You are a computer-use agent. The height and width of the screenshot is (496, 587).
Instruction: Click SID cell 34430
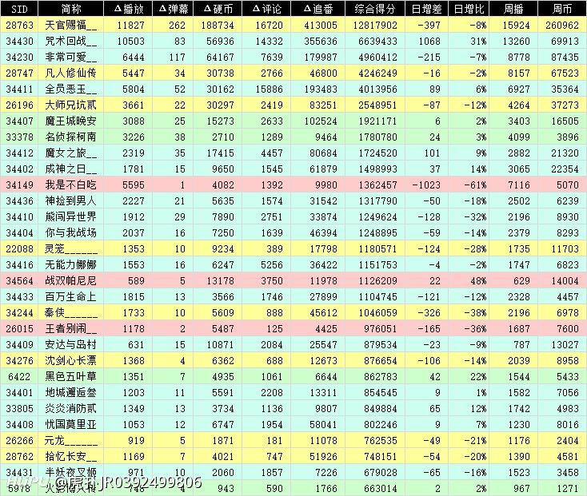pyautogui.click(x=19, y=41)
